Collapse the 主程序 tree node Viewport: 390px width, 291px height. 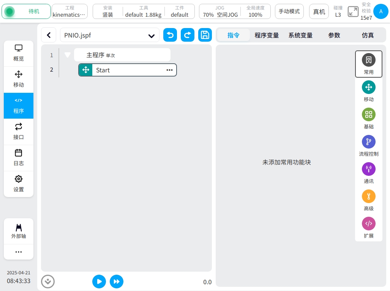pyautogui.click(x=68, y=55)
